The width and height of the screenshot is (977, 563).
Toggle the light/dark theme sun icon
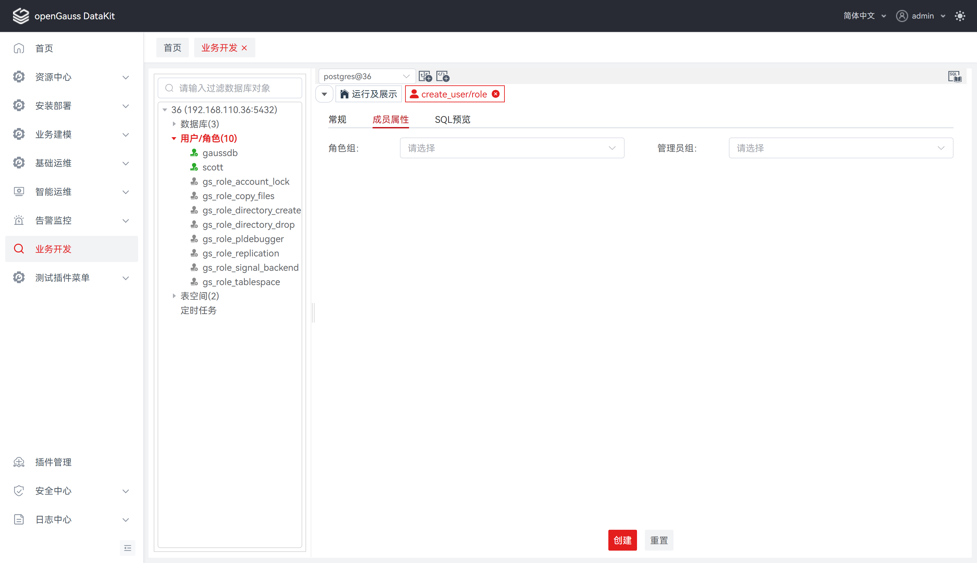point(960,16)
